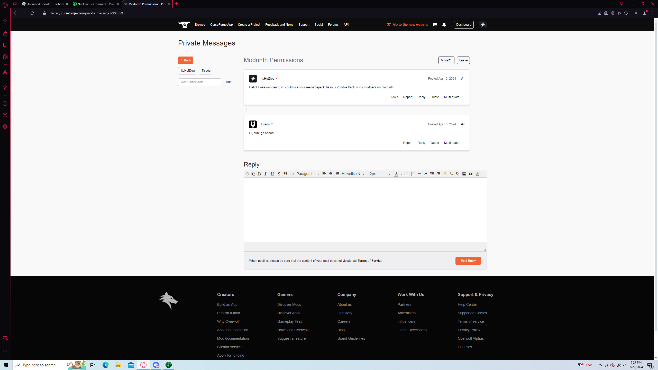Insert a horizontal rule in the reply
This screenshot has height=370, width=658.
tap(419, 174)
